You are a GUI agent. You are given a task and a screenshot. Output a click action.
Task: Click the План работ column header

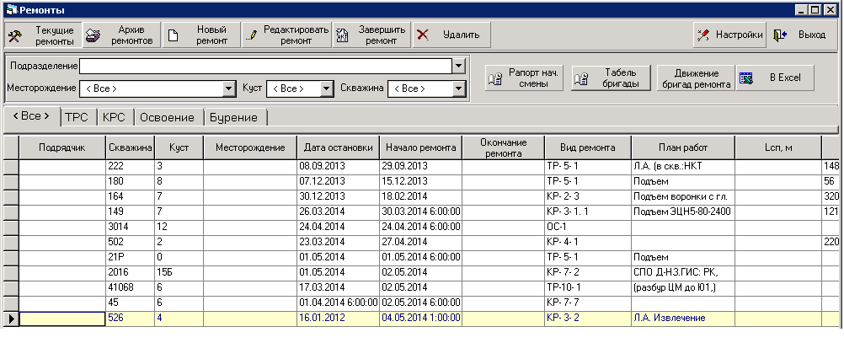click(683, 147)
